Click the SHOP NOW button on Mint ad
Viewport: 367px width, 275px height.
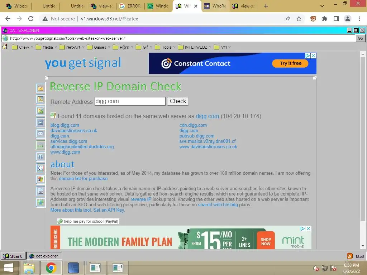(x=266, y=241)
